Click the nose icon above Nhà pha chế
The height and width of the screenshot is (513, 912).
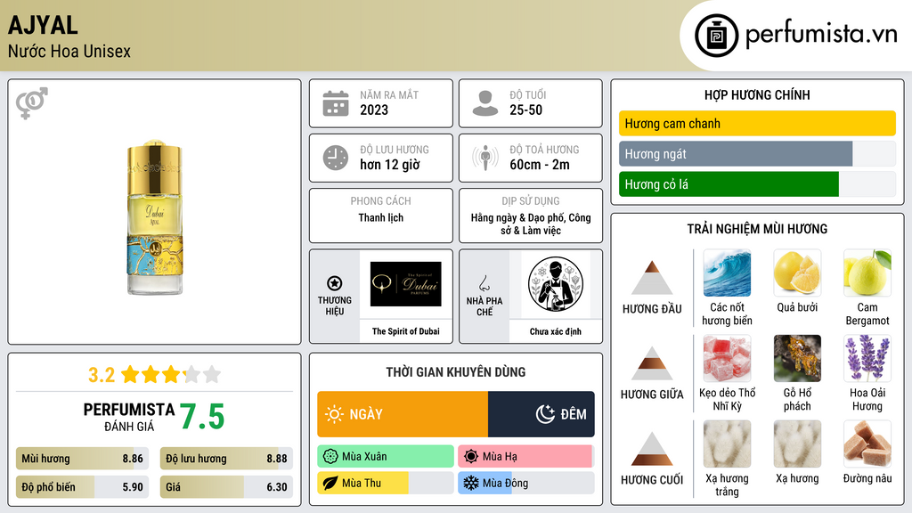(x=484, y=283)
